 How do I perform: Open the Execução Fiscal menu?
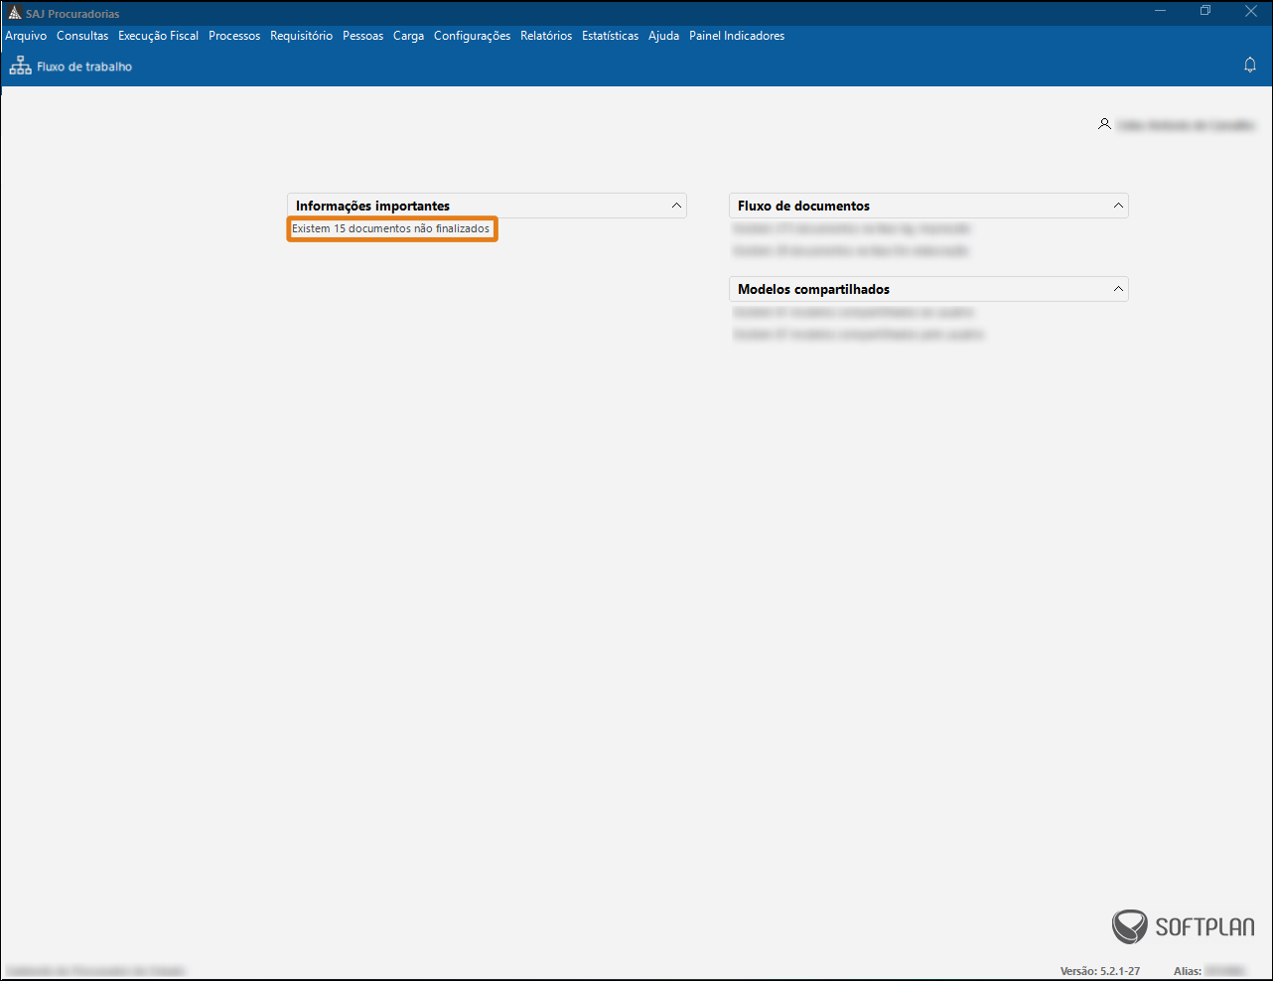[158, 36]
